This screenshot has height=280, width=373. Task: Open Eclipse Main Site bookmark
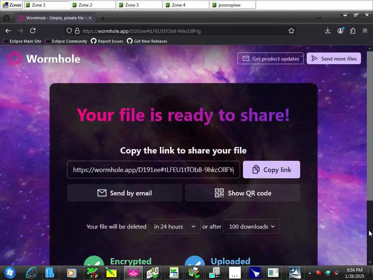coord(22,41)
